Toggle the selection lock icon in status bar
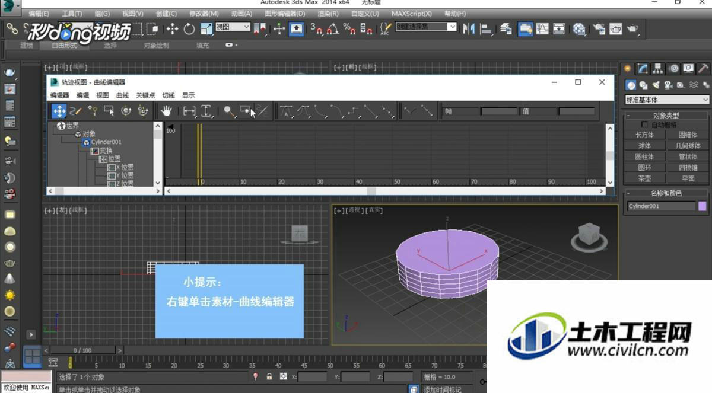Screen dimensions: 712x393 (269, 376)
